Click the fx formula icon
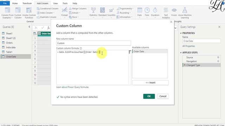The width and height of the screenshot is (225, 126). [49, 28]
